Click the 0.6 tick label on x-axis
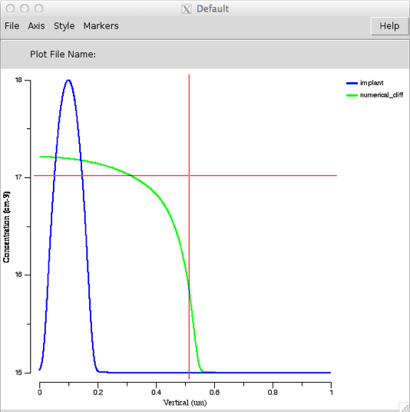410x412 pixels. pyautogui.click(x=214, y=392)
